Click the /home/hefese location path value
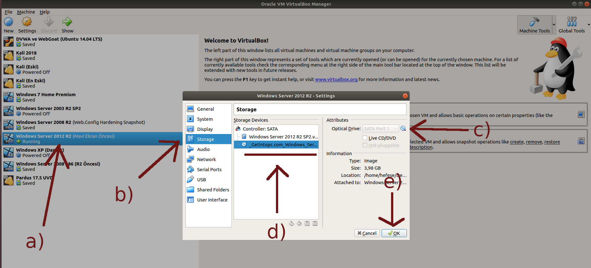 (385, 175)
